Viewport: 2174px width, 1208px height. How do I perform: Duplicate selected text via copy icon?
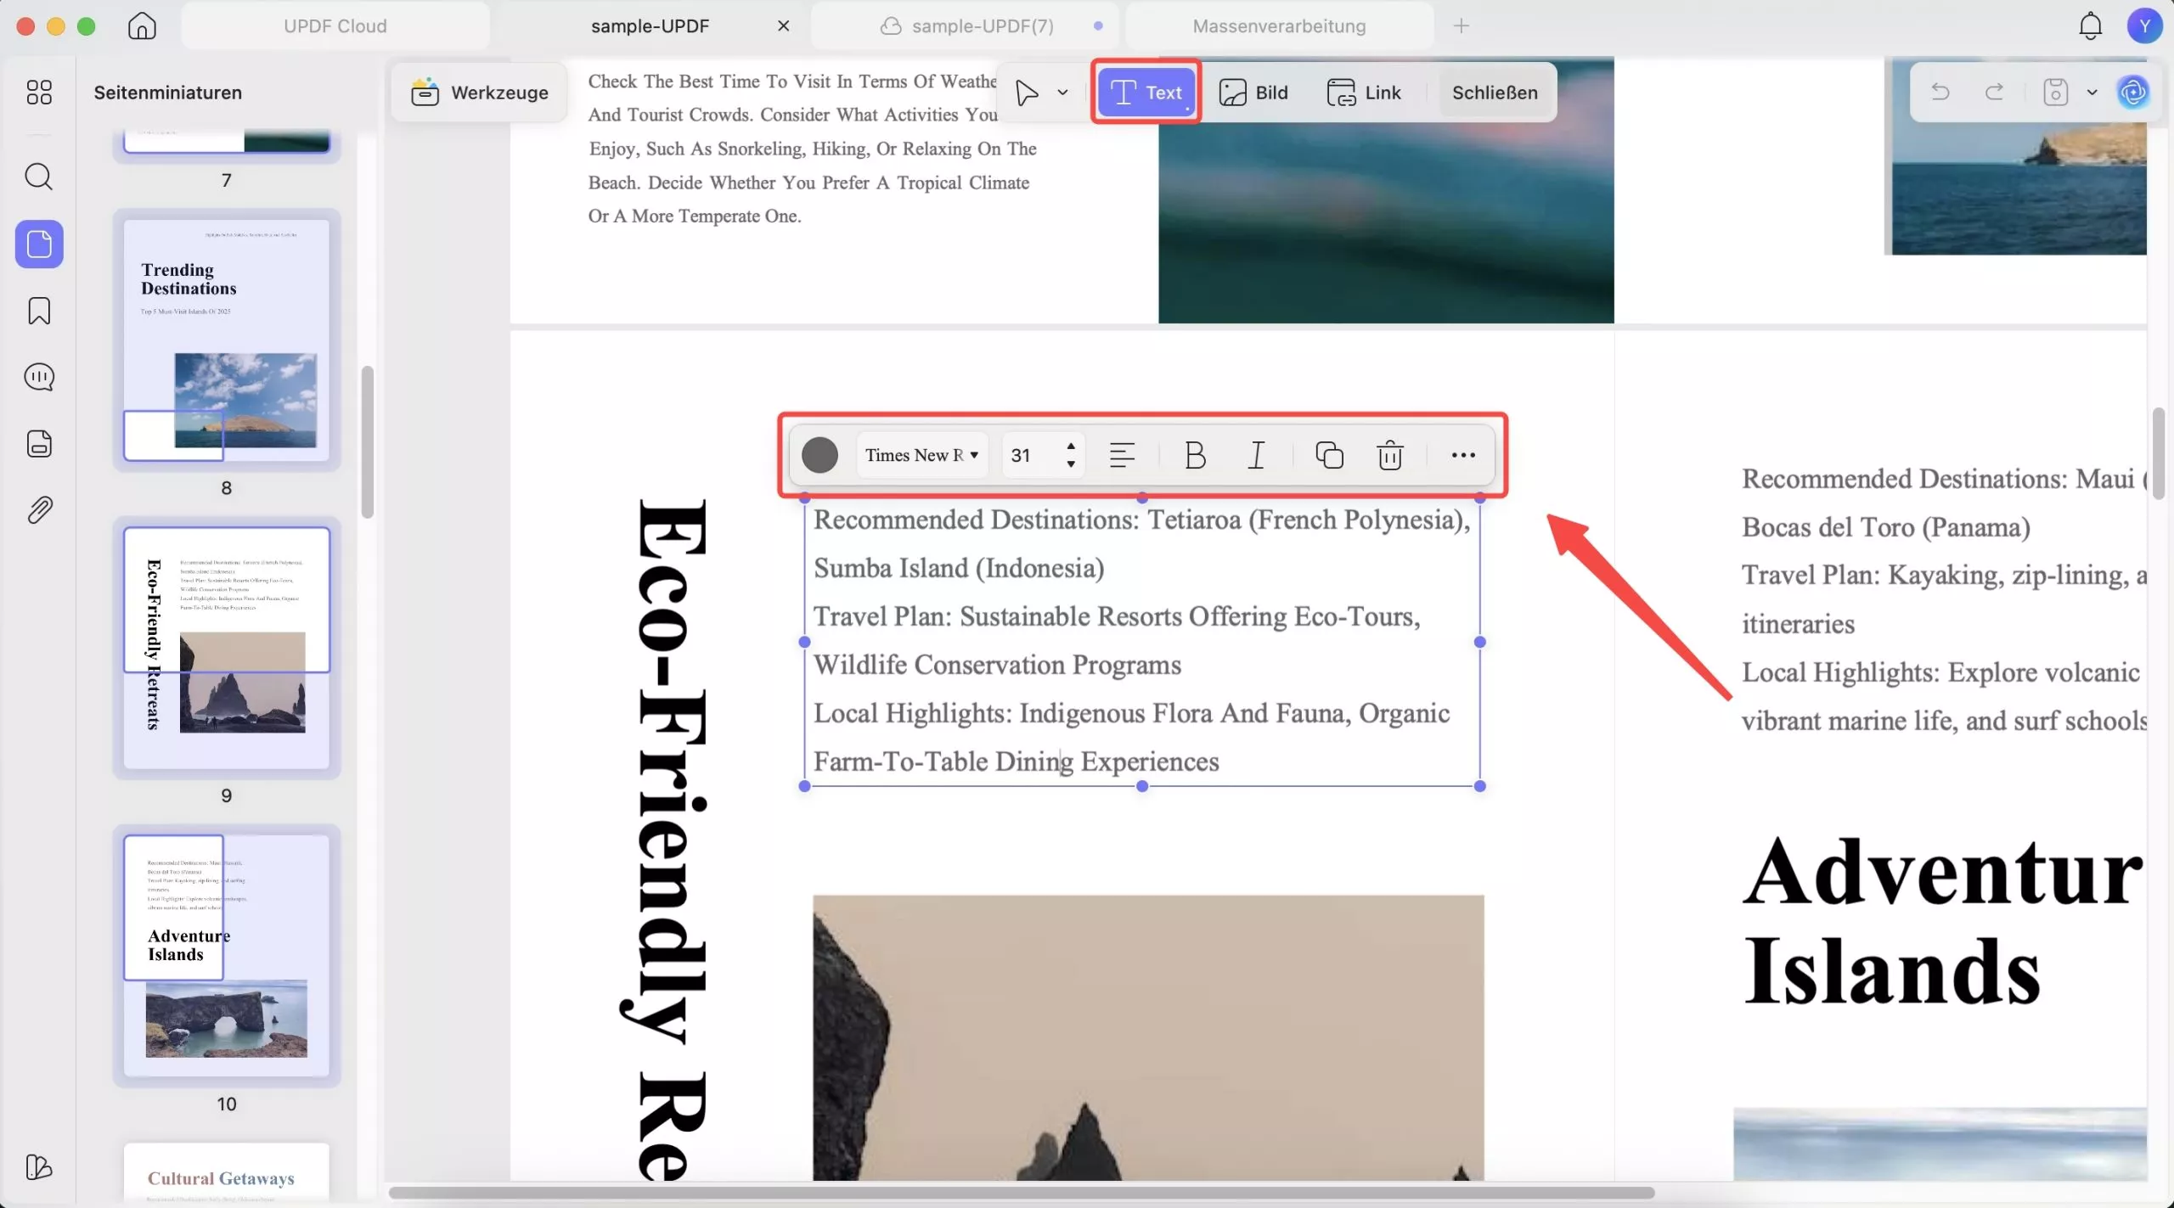(1328, 455)
